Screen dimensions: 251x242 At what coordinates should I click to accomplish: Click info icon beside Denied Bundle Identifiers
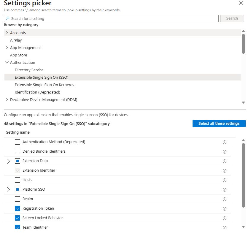(224, 152)
